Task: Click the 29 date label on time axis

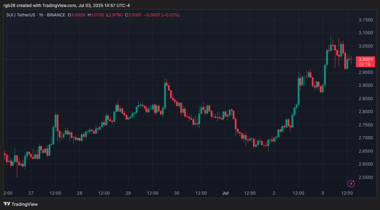Action: [128, 193]
